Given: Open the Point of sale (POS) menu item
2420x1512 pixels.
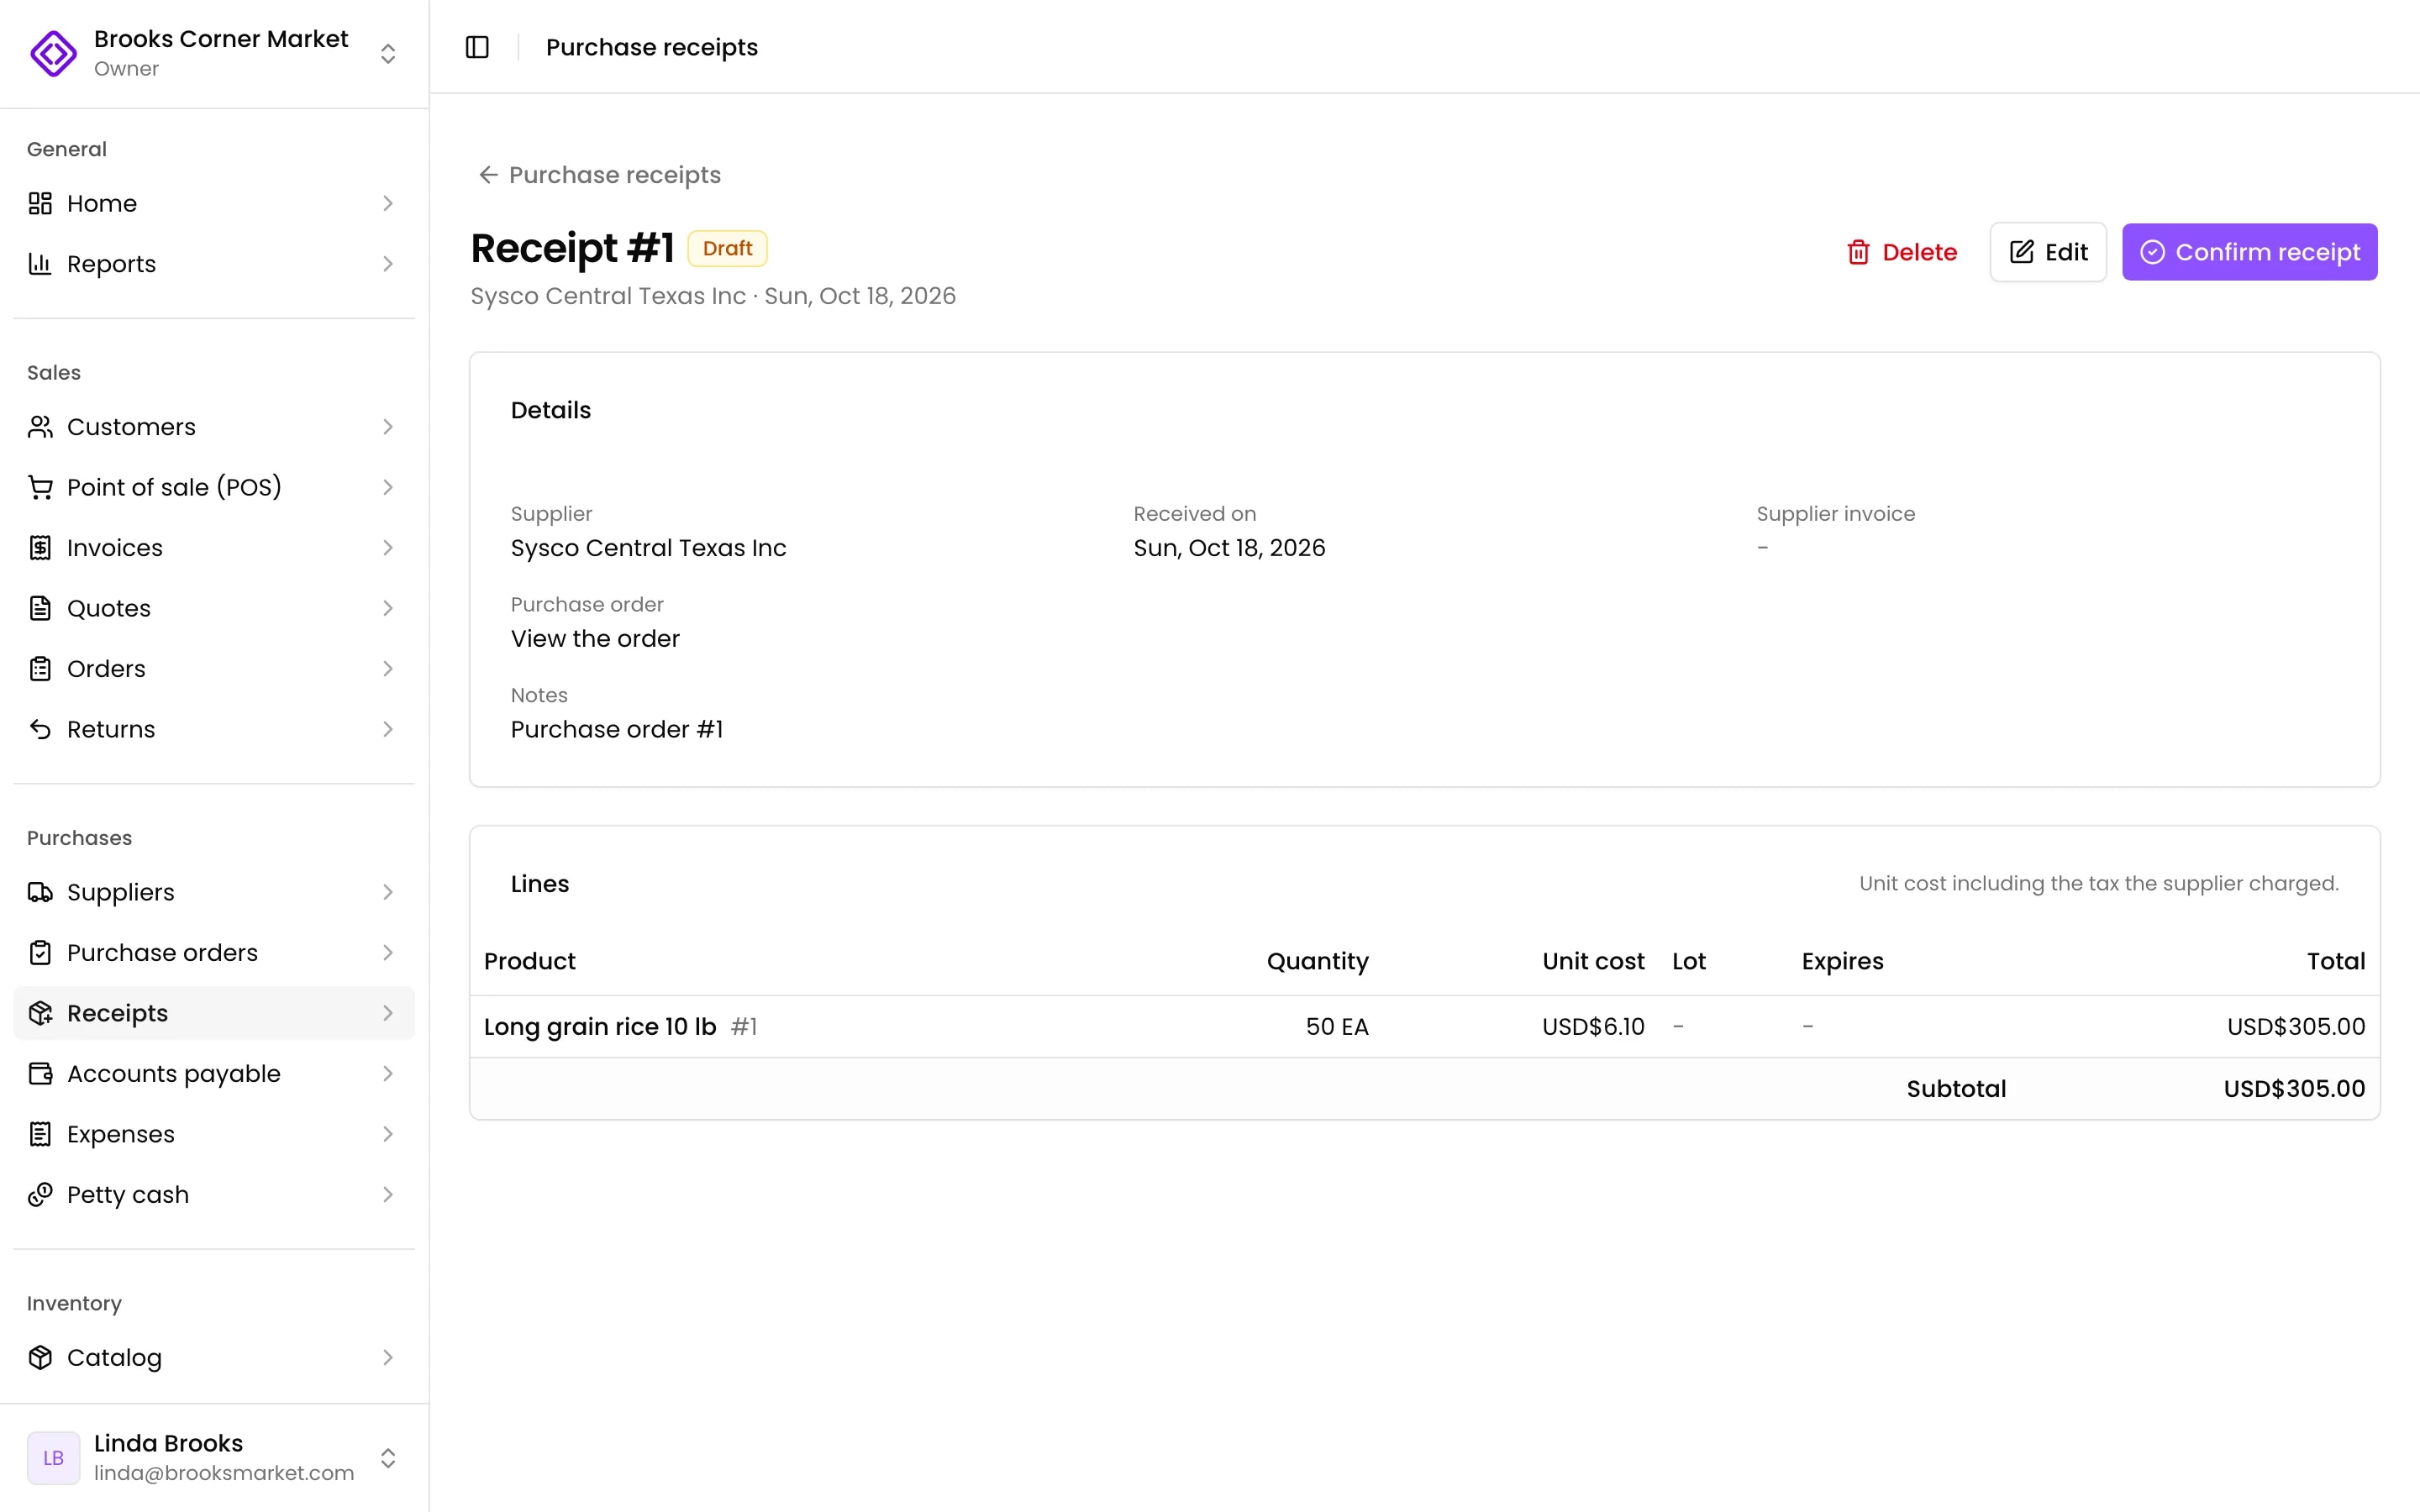Looking at the screenshot, I should [x=214, y=487].
